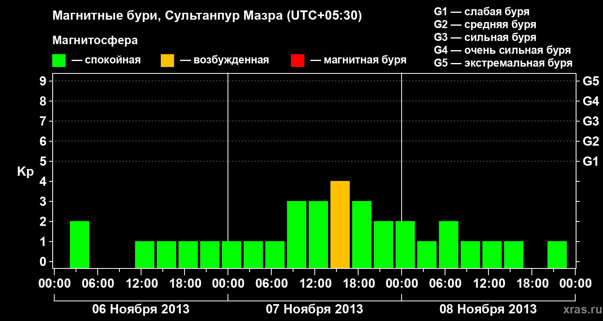Click the 'G3' label on the right axis

pos(591,121)
